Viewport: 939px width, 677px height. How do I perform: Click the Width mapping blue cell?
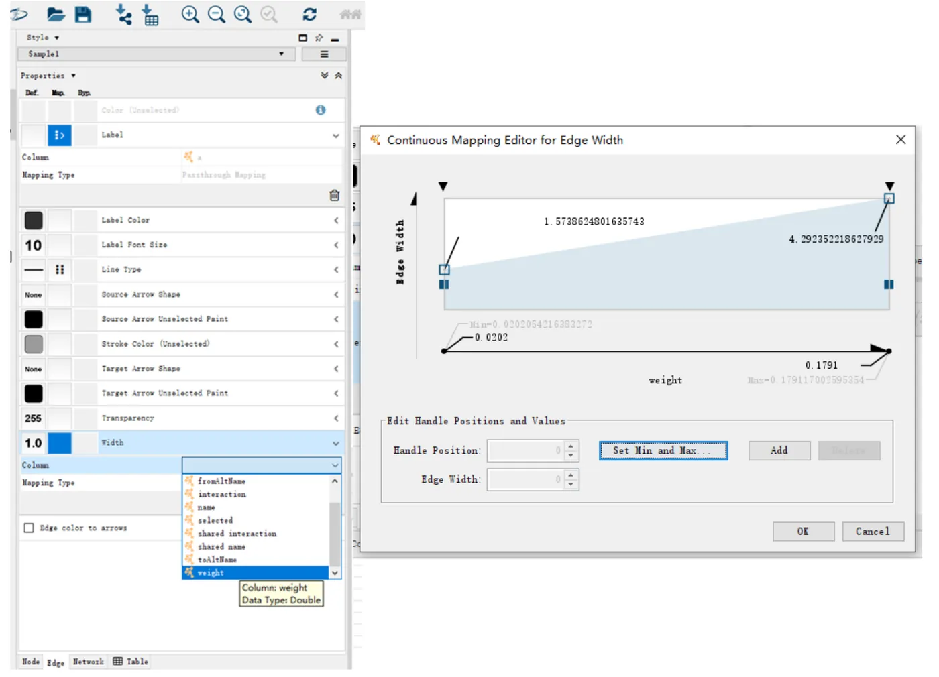tap(60, 443)
